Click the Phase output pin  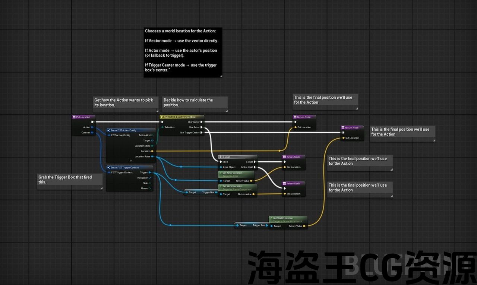click(150, 188)
